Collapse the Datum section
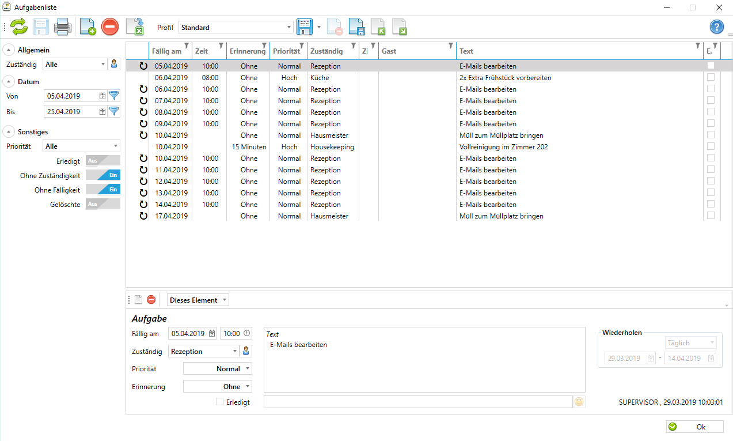The width and height of the screenshot is (733, 441). pyautogui.click(x=9, y=82)
